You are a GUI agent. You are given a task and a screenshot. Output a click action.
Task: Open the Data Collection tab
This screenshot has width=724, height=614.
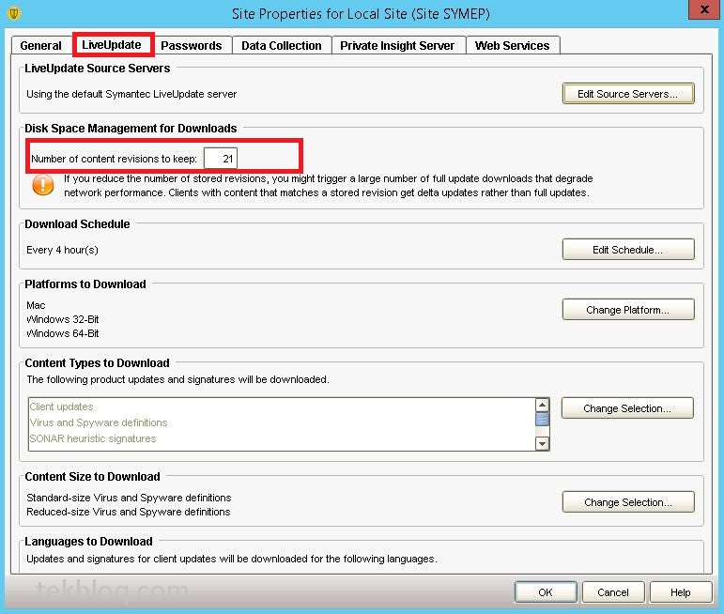coord(282,45)
